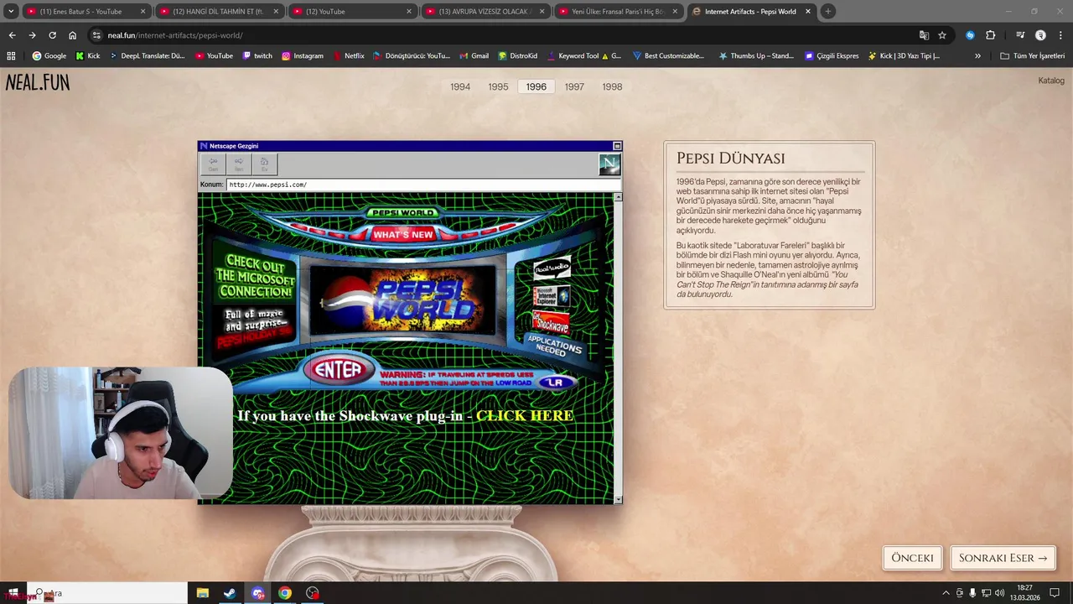Expand hidden bookmarks chevron

point(977,56)
